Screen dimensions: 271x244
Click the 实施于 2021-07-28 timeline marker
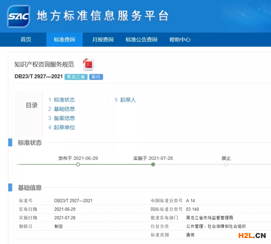coord(153,164)
